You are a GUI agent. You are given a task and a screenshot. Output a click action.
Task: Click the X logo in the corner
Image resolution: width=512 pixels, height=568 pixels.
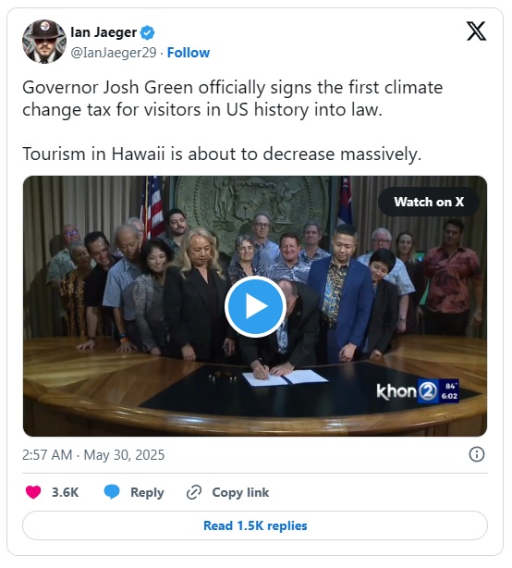click(x=476, y=31)
